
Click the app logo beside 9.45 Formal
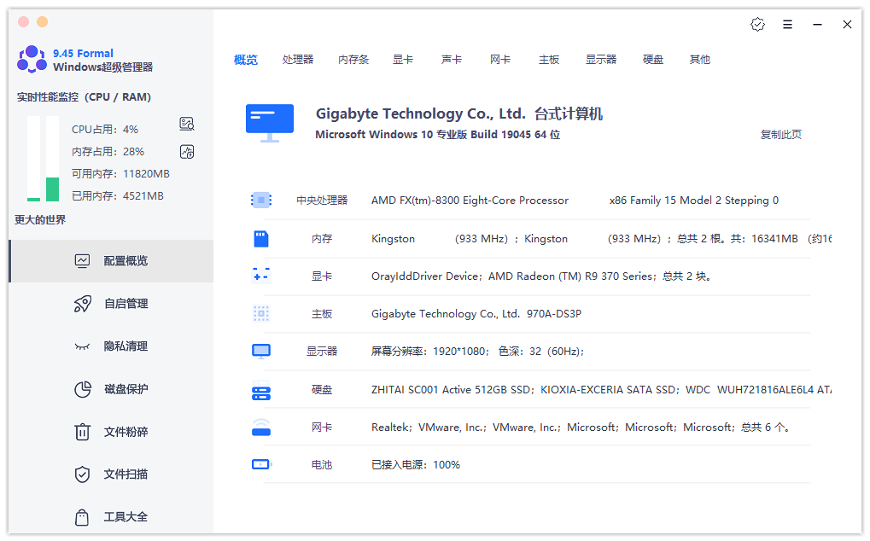31,60
